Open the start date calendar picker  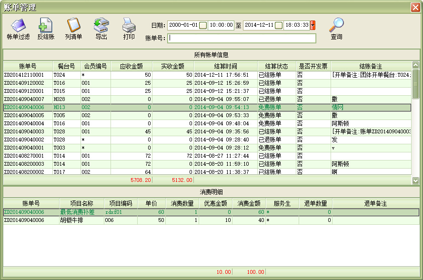pyautogui.click(x=203, y=25)
